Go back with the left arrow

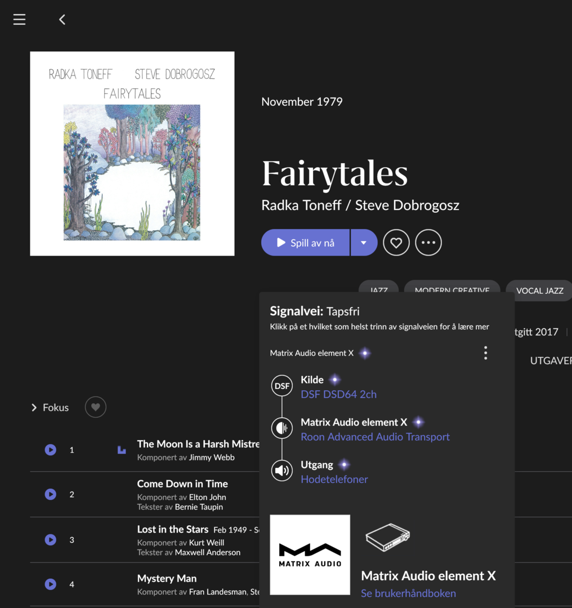click(62, 19)
